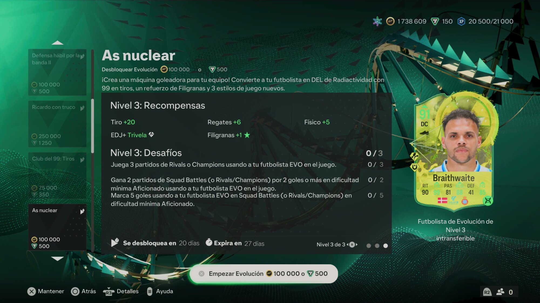Click the FC Points shield icon in header
This screenshot has height=303, width=540.
pos(435,21)
